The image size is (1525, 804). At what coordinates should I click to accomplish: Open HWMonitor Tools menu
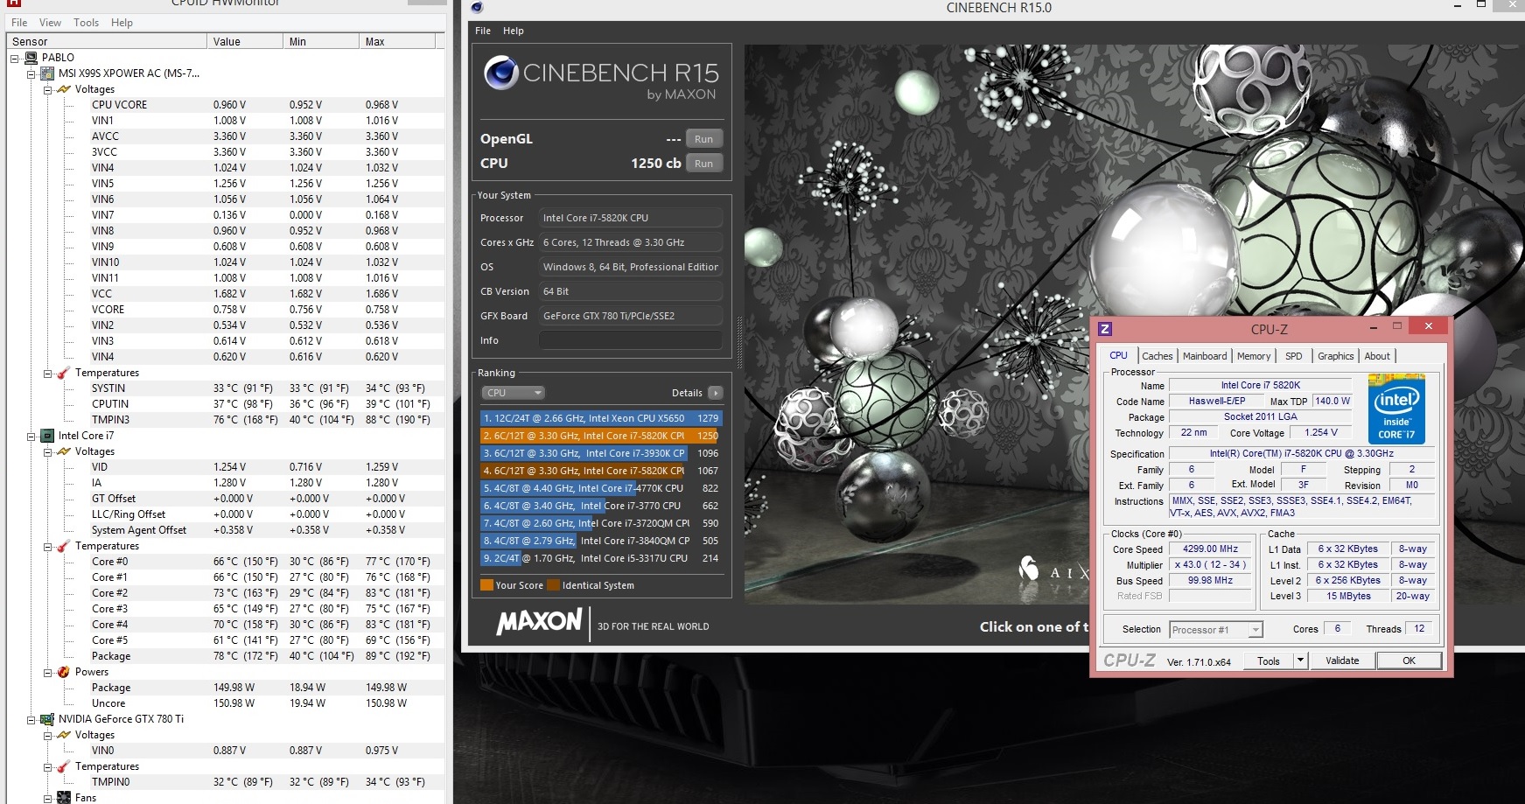point(86,23)
